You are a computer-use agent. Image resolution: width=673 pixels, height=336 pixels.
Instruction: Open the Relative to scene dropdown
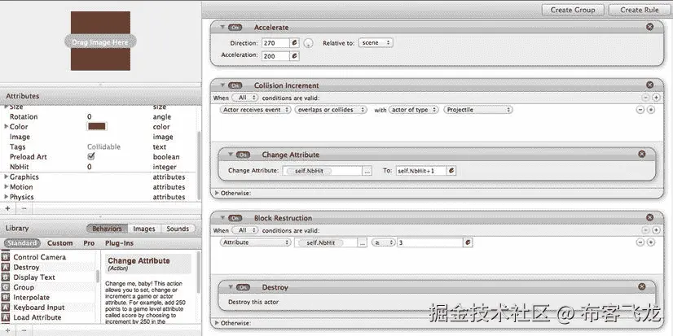375,43
